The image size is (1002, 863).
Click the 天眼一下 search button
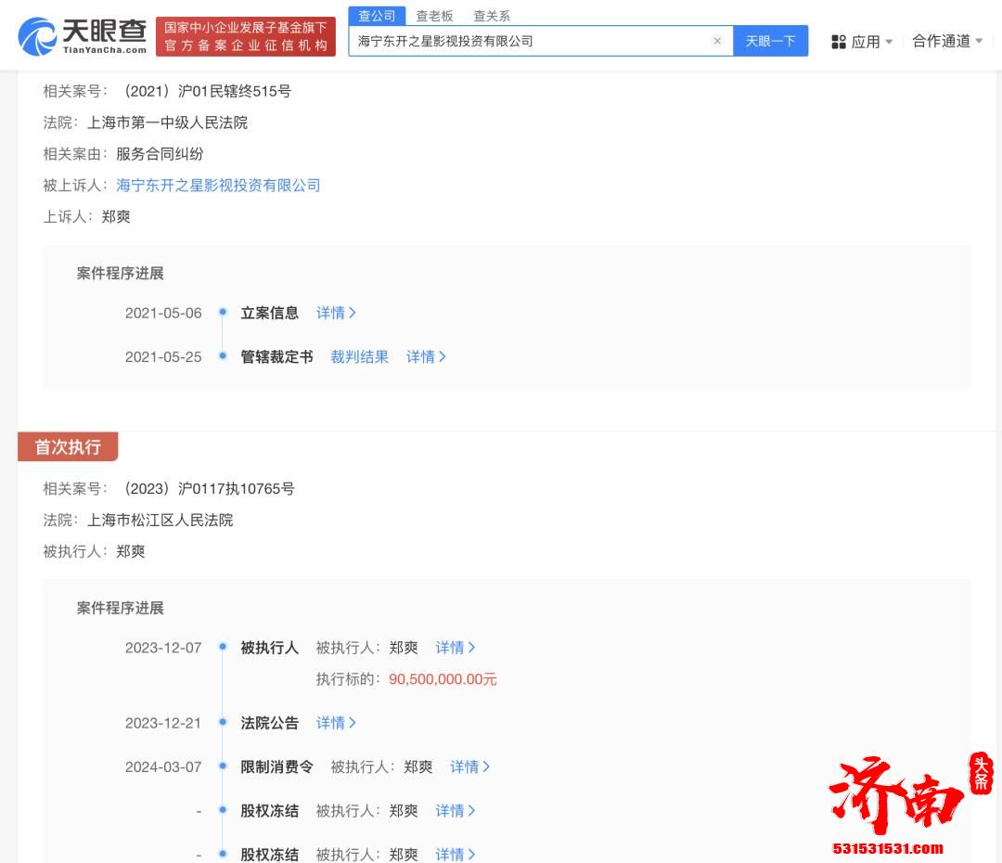[771, 41]
